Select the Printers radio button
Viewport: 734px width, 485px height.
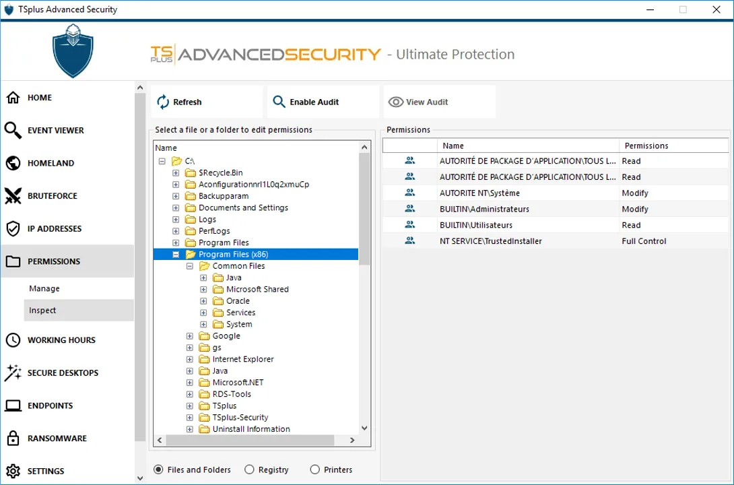pos(314,470)
